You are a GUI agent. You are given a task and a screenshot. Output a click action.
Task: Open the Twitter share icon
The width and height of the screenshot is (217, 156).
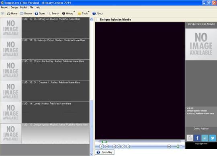coord(213,138)
